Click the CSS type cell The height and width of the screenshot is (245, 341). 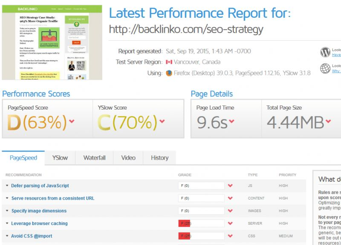251,236
